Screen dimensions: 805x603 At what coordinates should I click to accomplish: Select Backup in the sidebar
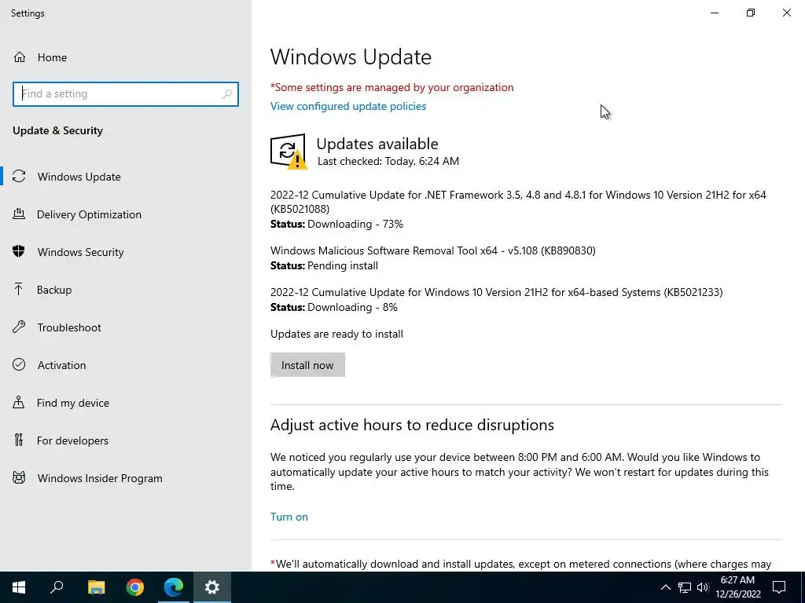click(x=126, y=290)
